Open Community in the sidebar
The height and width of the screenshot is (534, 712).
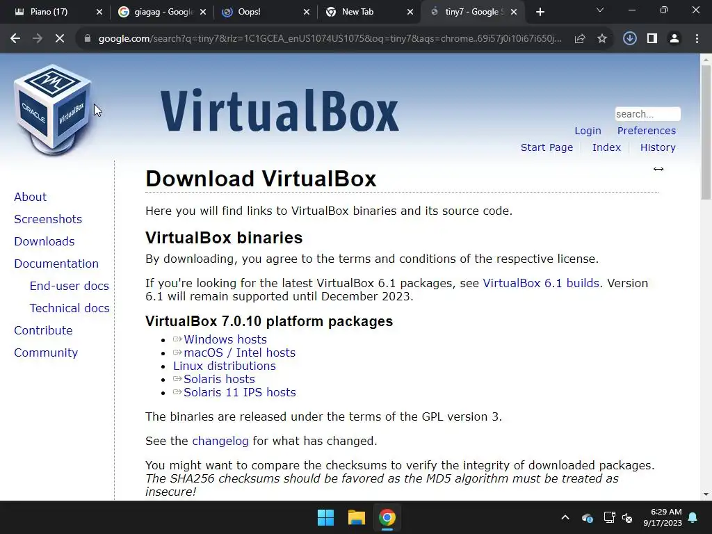click(46, 353)
